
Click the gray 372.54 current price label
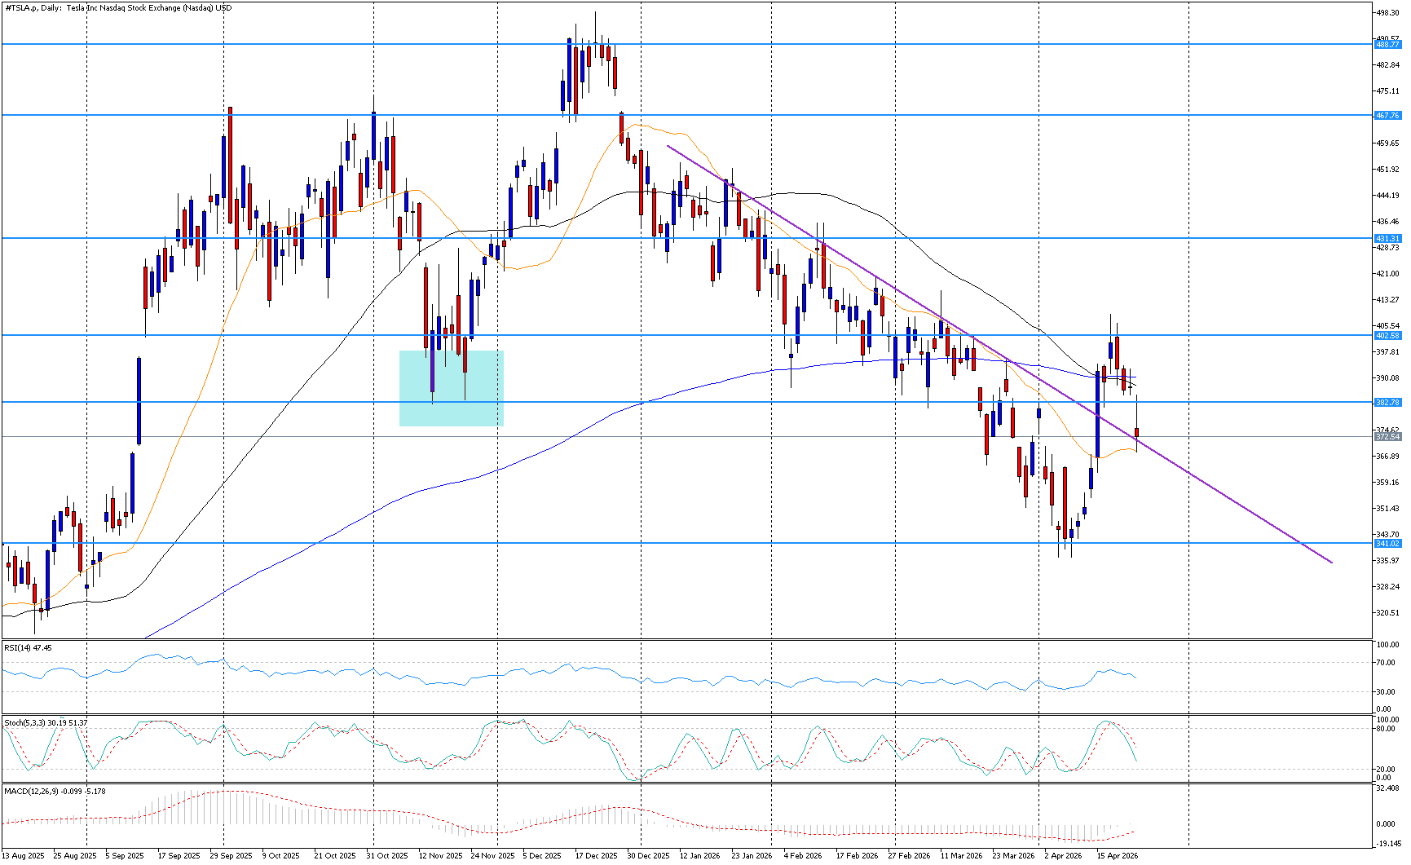pos(1387,437)
